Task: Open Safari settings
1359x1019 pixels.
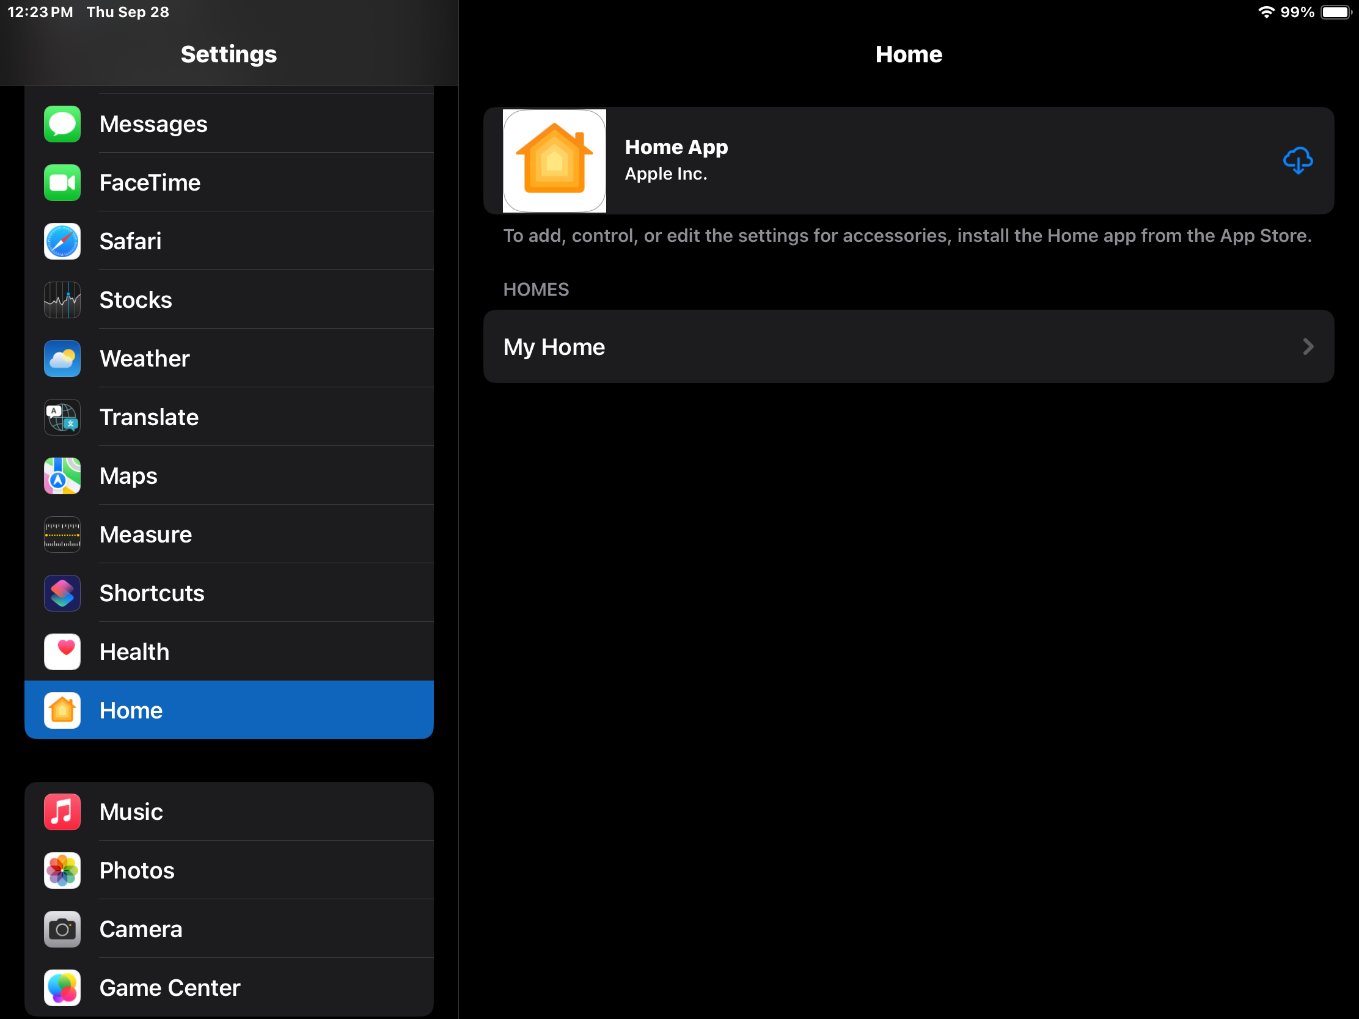Action: pos(131,241)
